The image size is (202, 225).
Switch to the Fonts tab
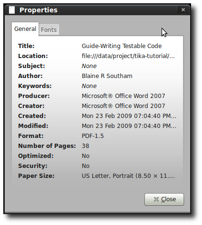pos(49,29)
